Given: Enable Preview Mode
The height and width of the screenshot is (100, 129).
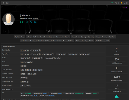Looking at the screenshot, I should click(27, 41).
